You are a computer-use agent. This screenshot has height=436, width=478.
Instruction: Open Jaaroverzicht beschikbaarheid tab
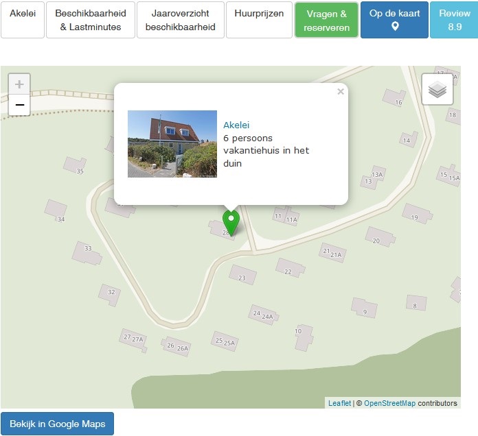coord(181,20)
